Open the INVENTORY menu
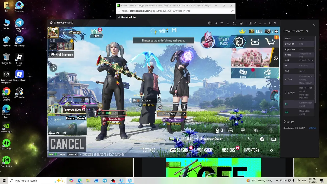The width and height of the screenshot is (327, 184). pos(252,150)
